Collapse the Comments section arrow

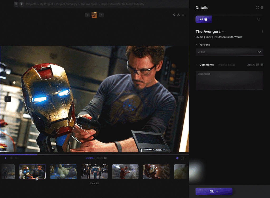click(197, 65)
